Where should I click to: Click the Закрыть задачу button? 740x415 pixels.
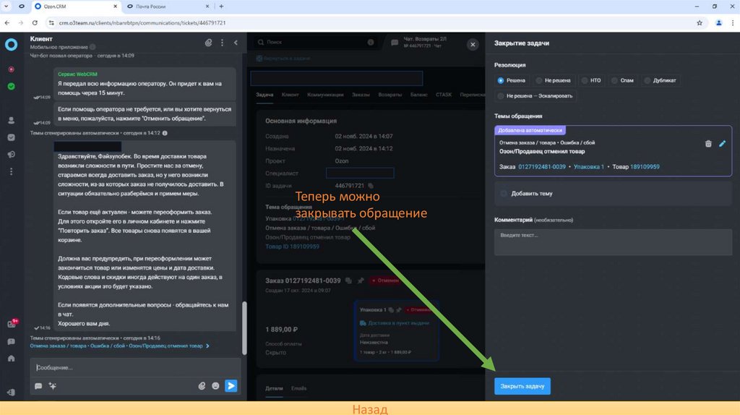pos(522,386)
